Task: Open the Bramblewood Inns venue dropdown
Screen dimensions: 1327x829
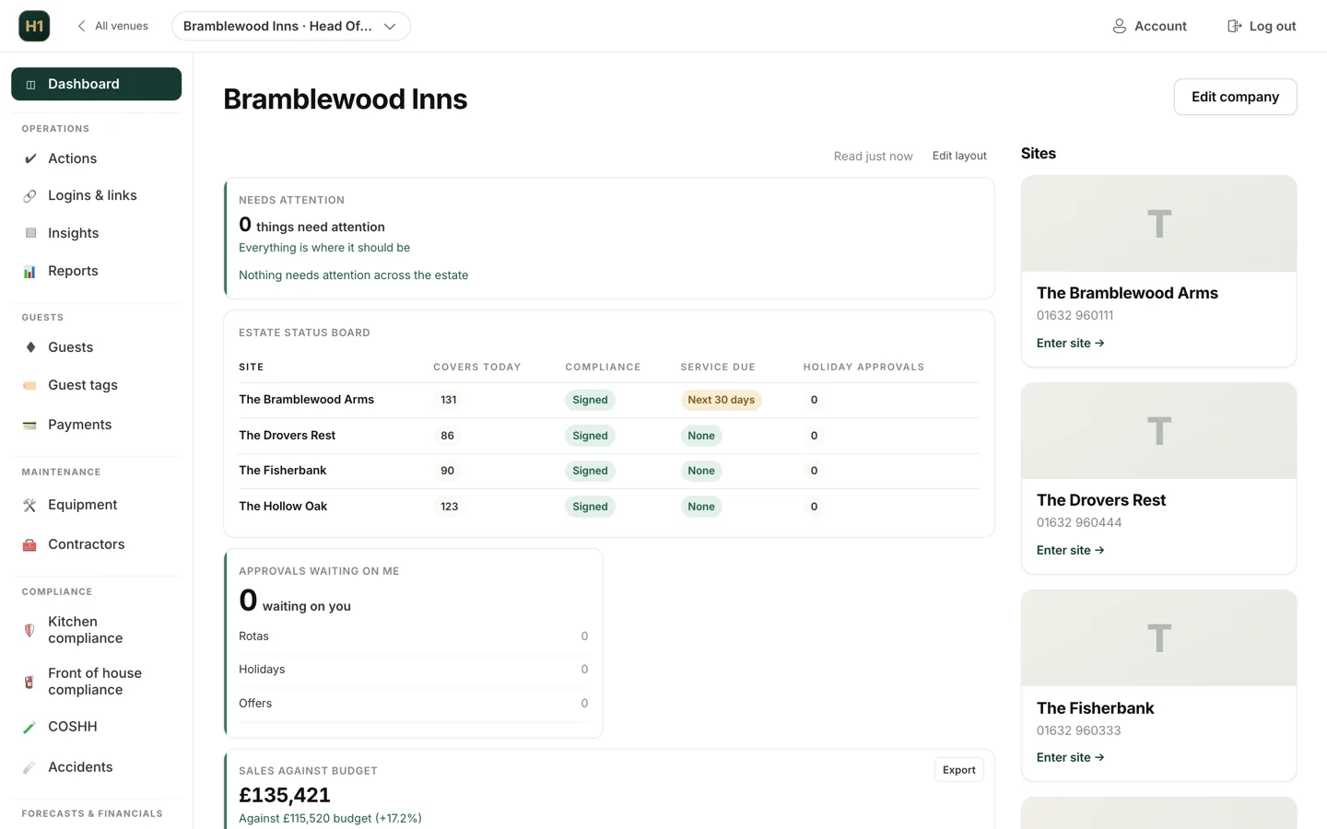Action: [x=291, y=26]
